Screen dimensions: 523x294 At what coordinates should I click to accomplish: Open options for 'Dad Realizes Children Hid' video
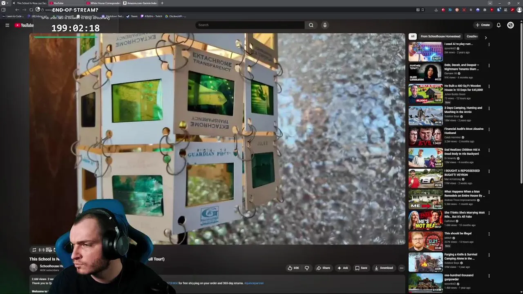489,150
